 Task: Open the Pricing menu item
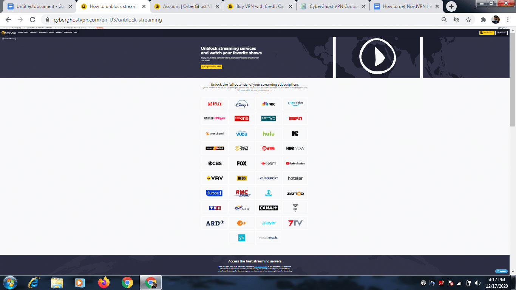(x=51, y=32)
